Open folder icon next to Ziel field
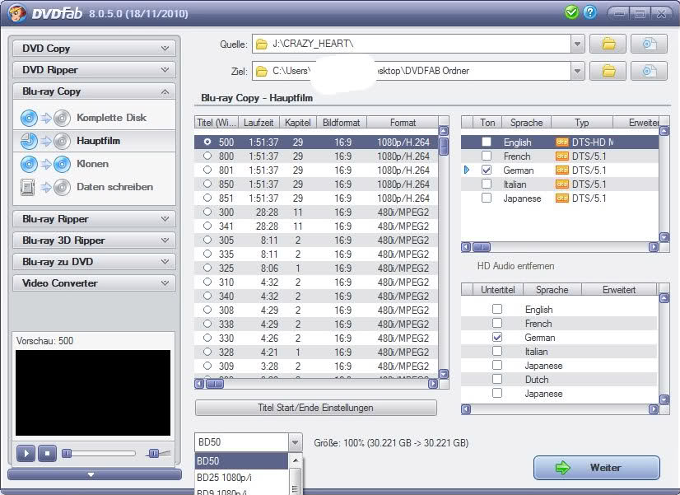This screenshot has height=495, width=680. pyautogui.click(x=608, y=72)
